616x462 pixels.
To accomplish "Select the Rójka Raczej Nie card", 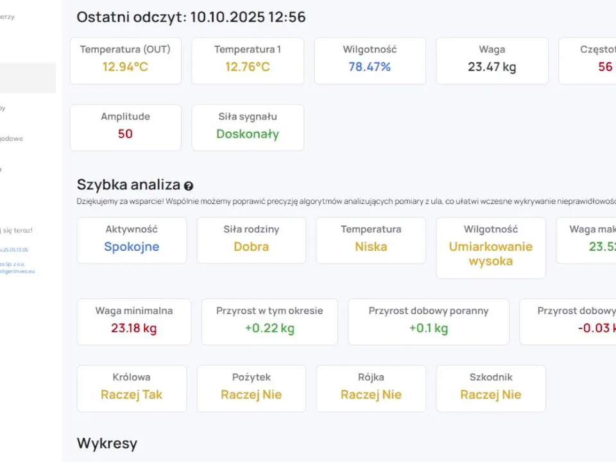I will point(371,388).
